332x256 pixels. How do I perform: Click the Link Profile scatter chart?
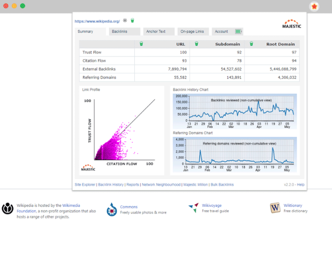tap(122, 132)
